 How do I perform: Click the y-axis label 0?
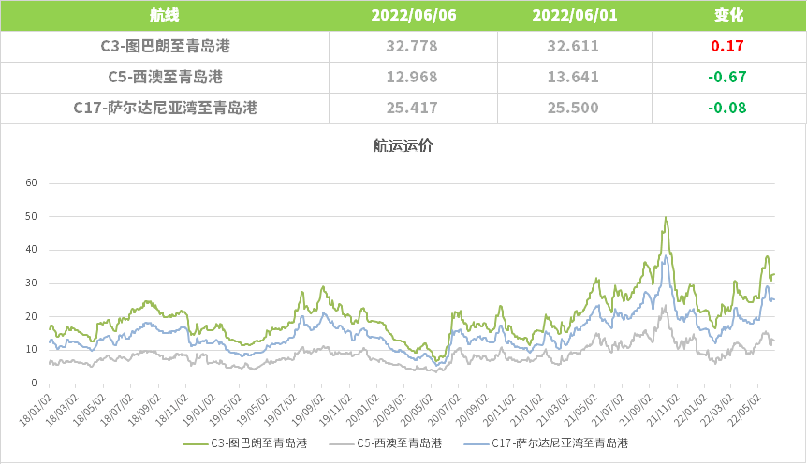point(34,383)
